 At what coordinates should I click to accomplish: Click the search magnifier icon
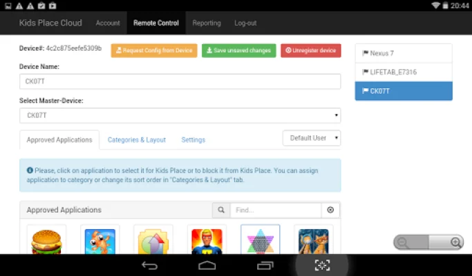click(221, 210)
